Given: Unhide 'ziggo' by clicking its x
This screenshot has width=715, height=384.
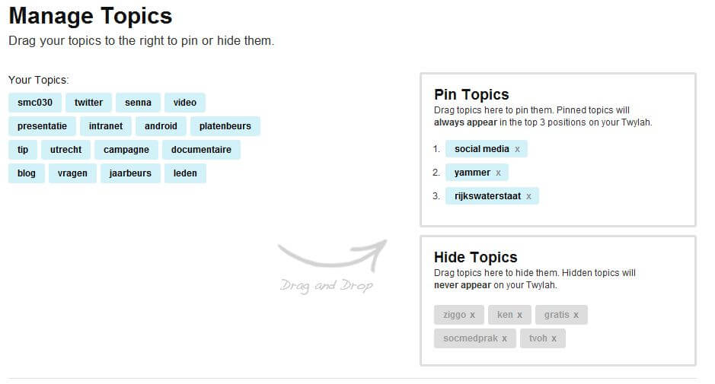Looking at the screenshot, I should pos(472,315).
